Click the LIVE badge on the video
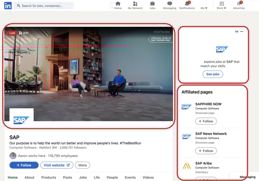259x181 pixels. click(x=12, y=33)
